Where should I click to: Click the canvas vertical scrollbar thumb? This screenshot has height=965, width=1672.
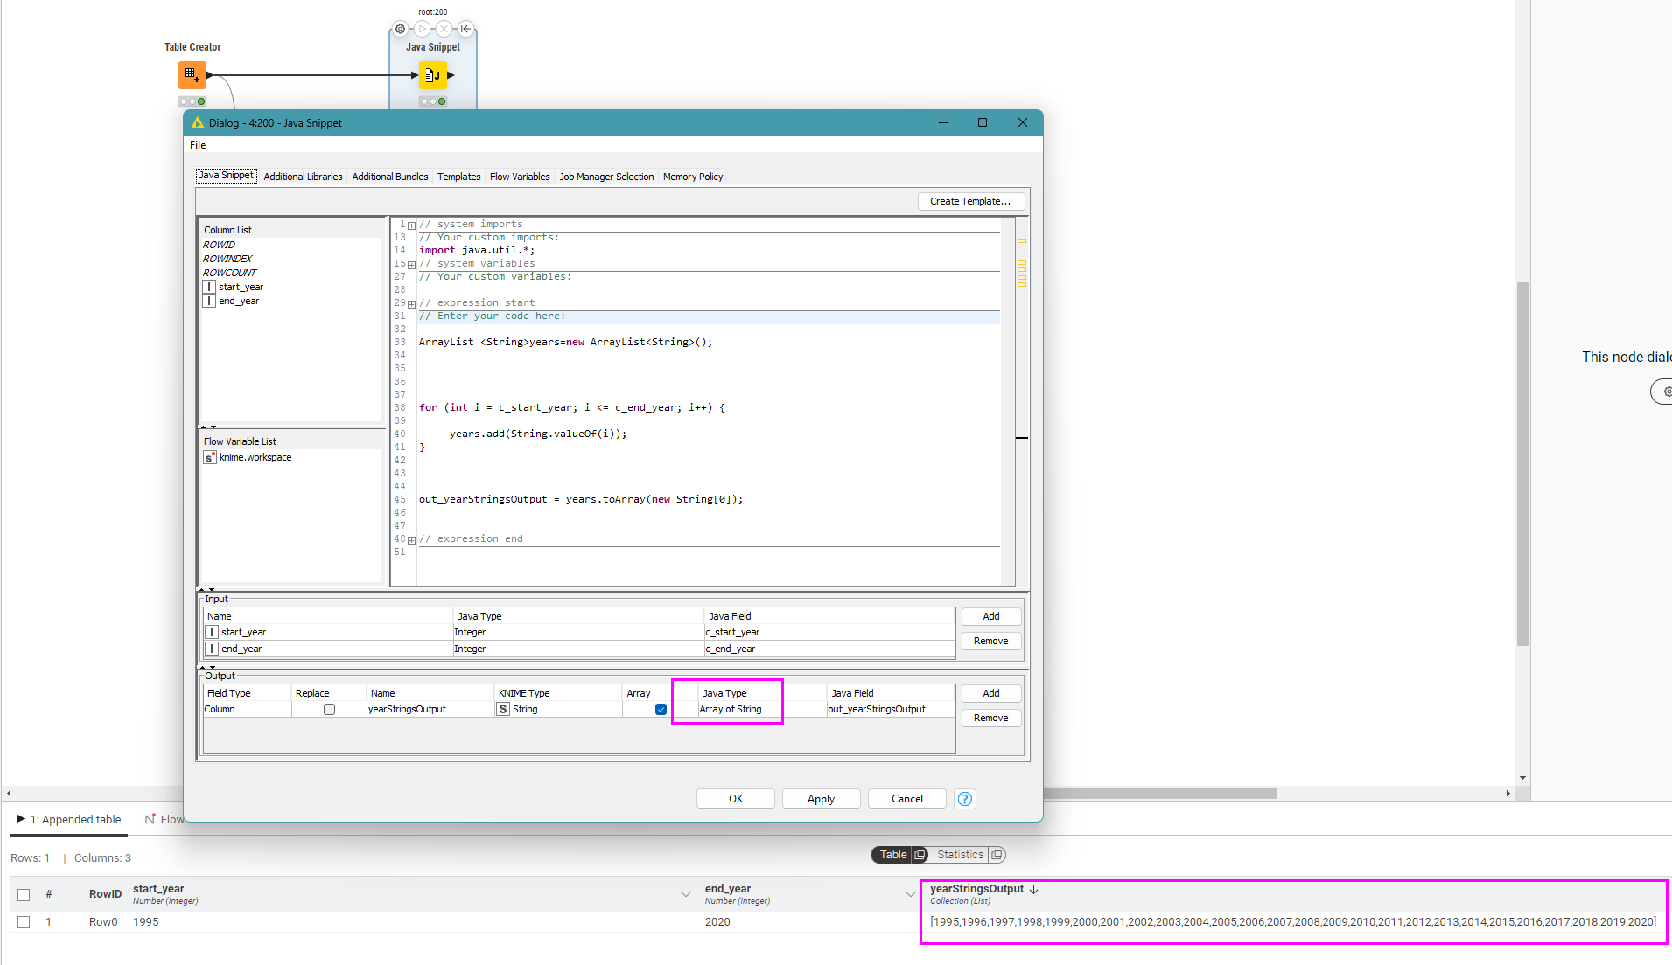coord(1523,463)
